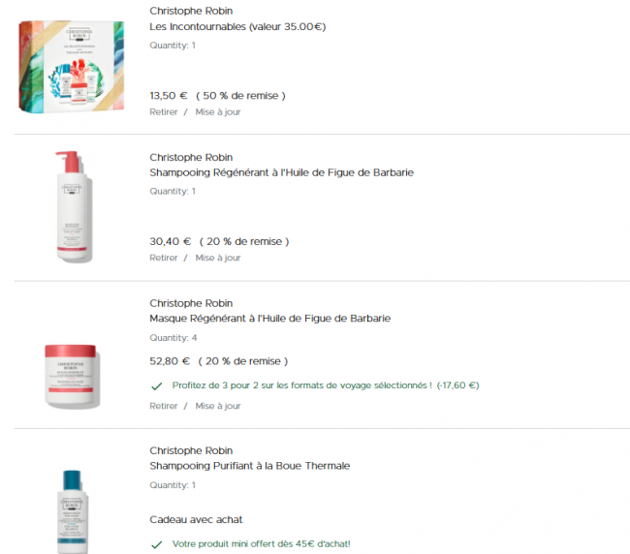This screenshot has width=630, height=554.
Task: Click the green checkmark beside mini offert message
Action: (x=156, y=544)
